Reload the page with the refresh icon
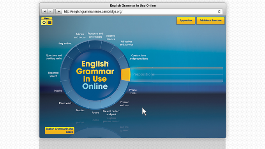 point(219,11)
